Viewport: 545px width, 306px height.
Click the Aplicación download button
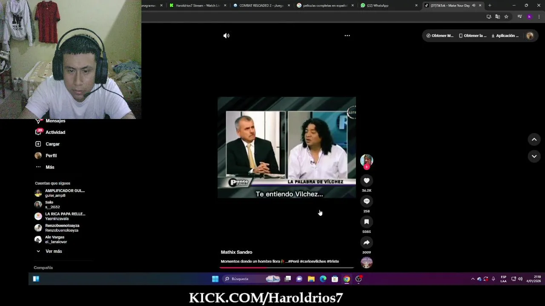click(x=505, y=36)
